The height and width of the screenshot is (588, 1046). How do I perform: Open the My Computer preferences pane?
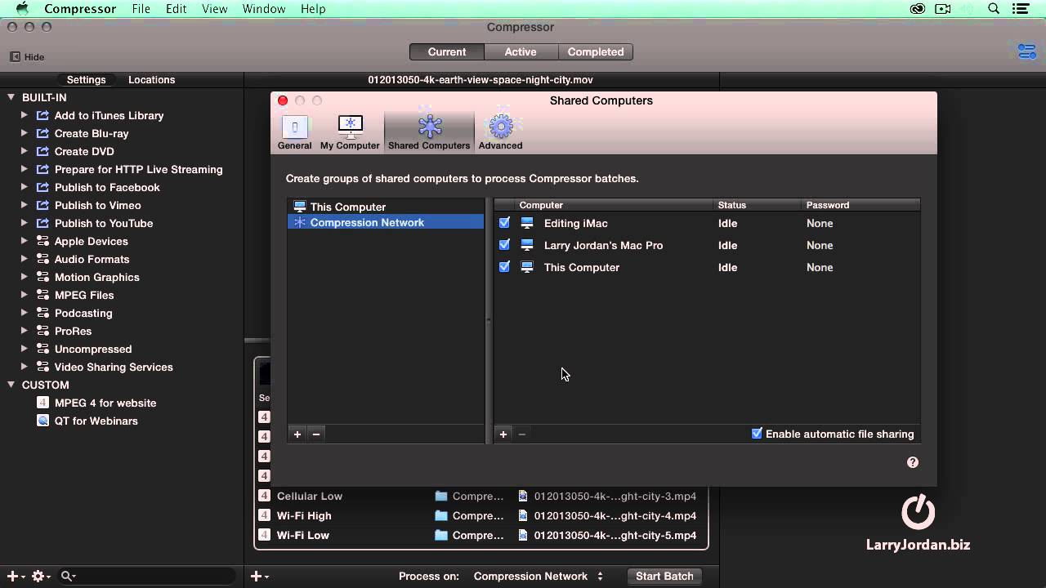click(x=350, y=132)
